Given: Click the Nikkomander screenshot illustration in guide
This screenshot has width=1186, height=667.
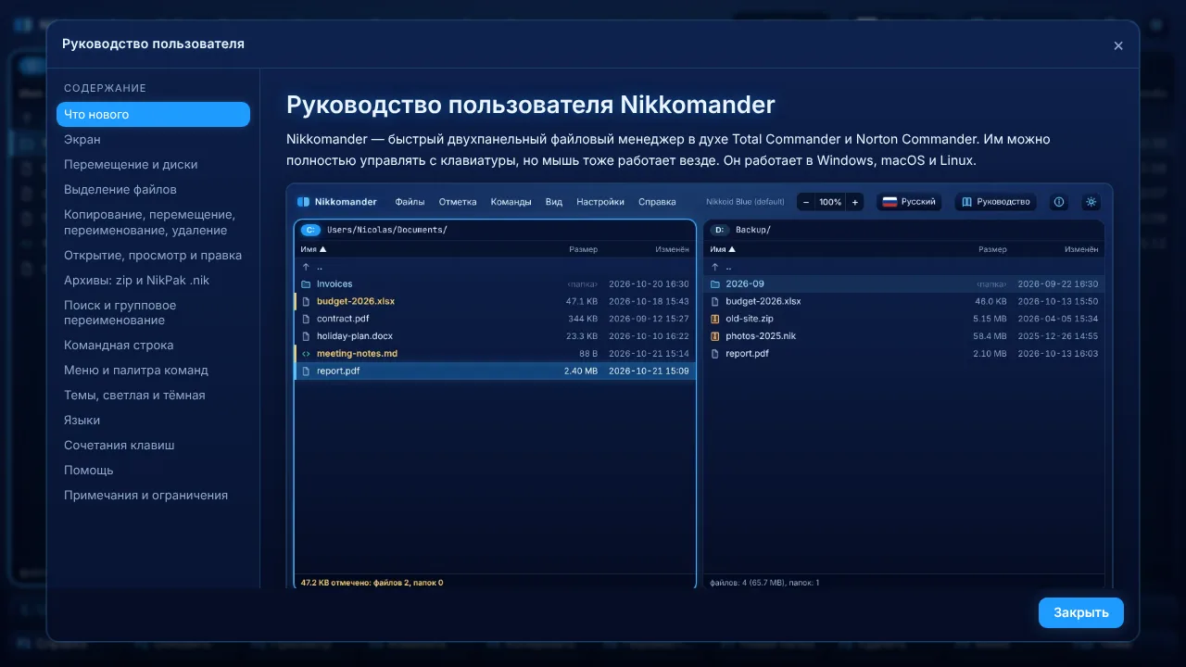Looking at the screenshot, I should point(700,385).
